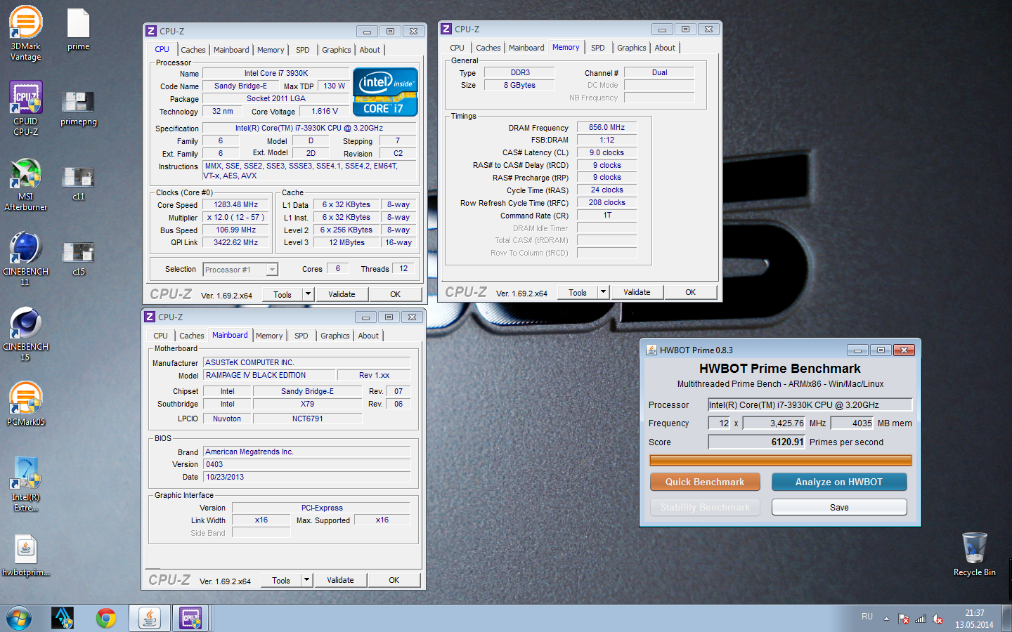This screenshot has width=1012, height=632.
Task: Select Mainboard tab in CPU window
Action: (x=231, y=50)
